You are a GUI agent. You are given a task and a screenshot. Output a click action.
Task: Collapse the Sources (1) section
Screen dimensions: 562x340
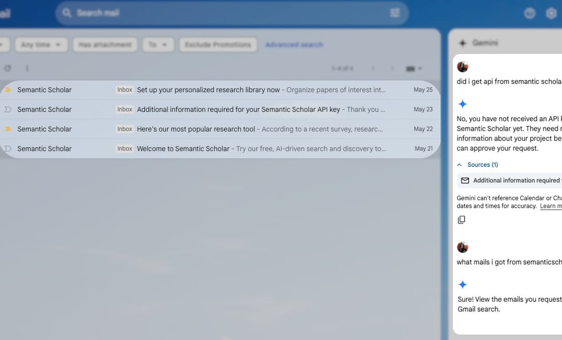477,165
